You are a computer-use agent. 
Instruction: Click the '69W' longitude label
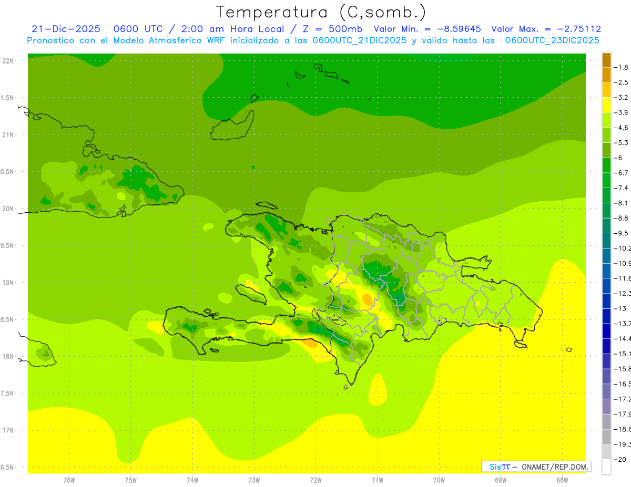click(501, 480)
